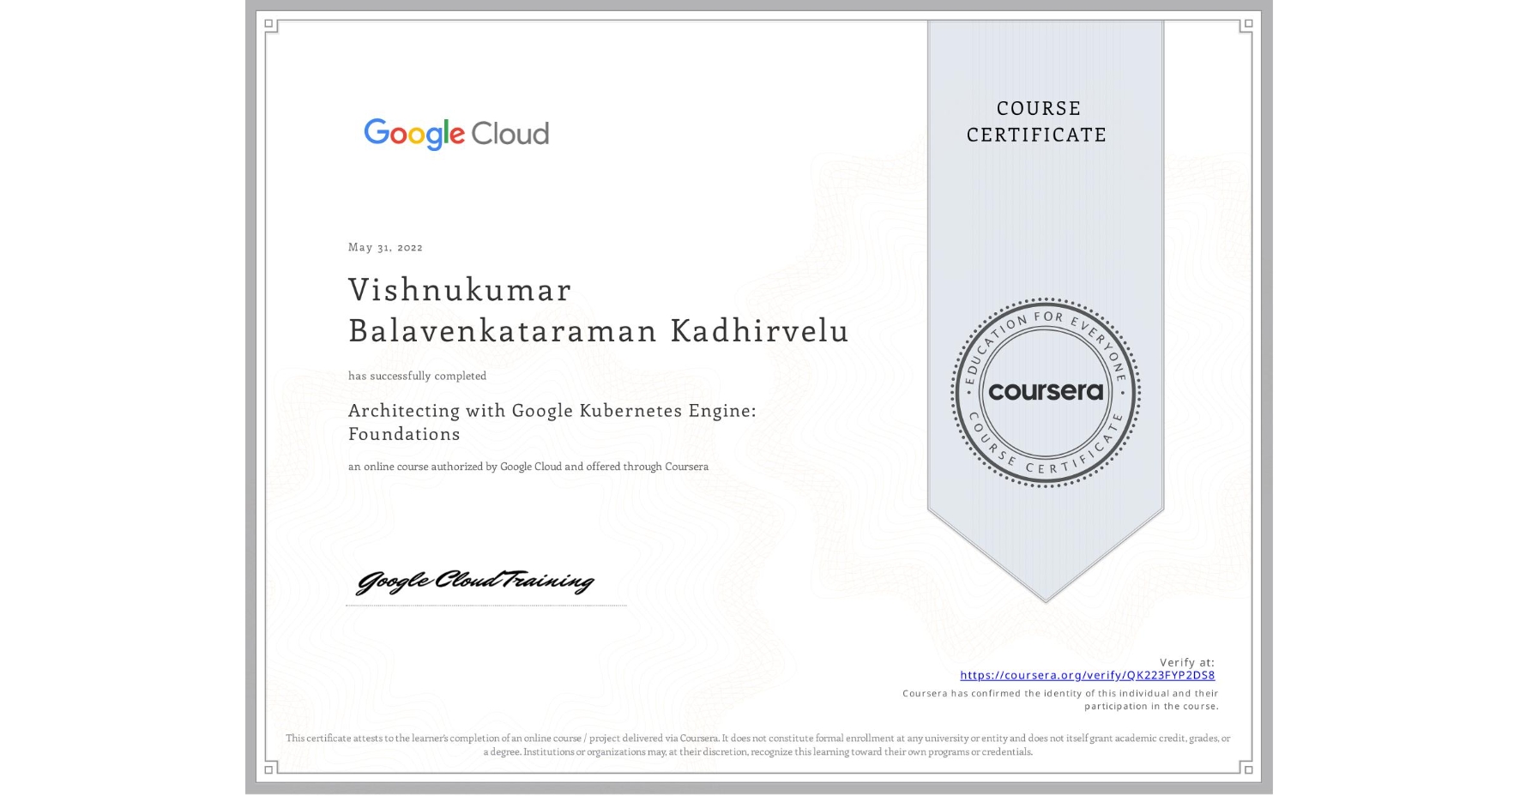Click the 'Verify at:' label
This screenshot has height=796, width=1520.
pos(1187,662)
